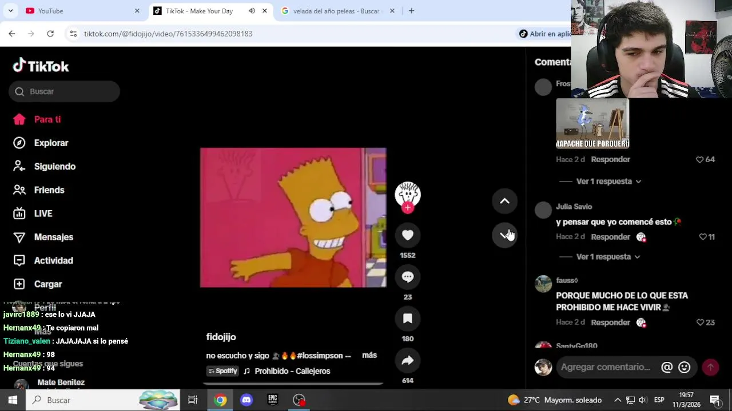732x411 pixels.
Task: Open Epic Games Launcher from taskbar
Action: 273,400
